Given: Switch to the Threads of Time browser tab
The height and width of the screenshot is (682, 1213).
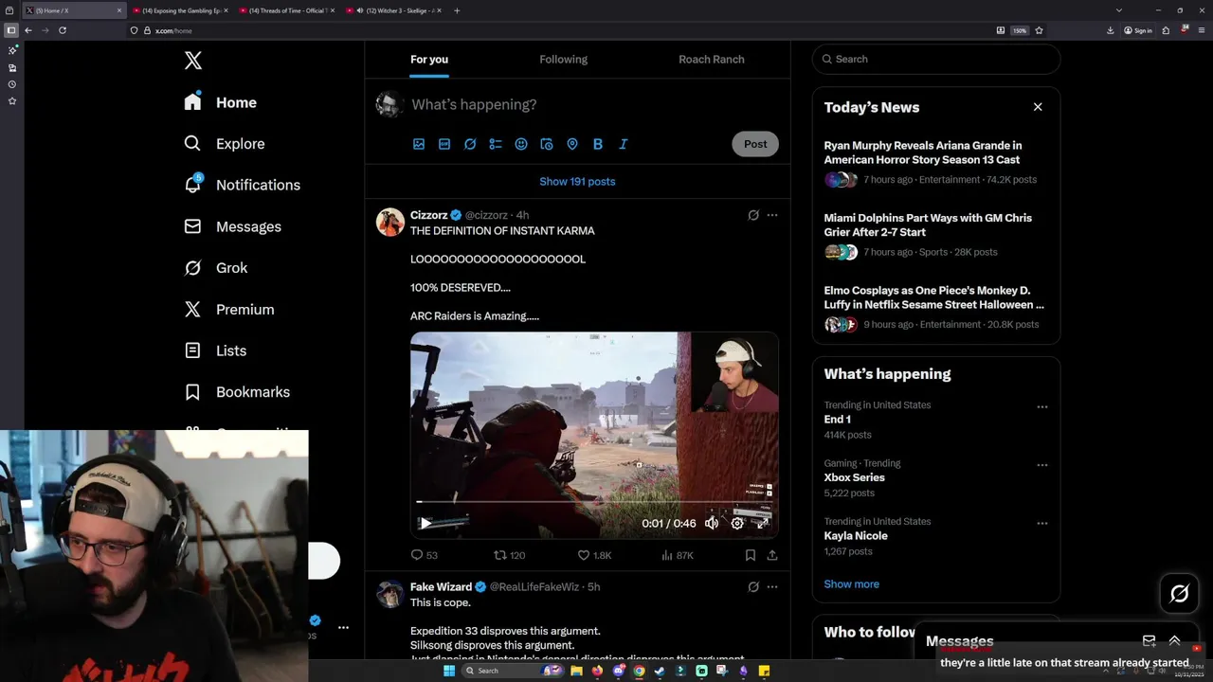Looking at the screenshot, I should click(287, 10).
